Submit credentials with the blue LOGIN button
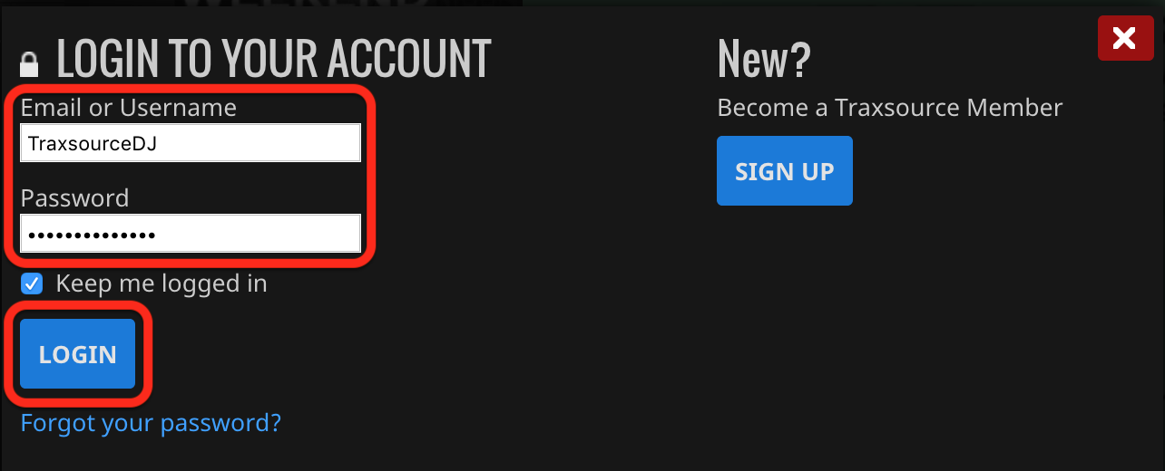Viewport: 1165px width, 471px height. [78, 353]
